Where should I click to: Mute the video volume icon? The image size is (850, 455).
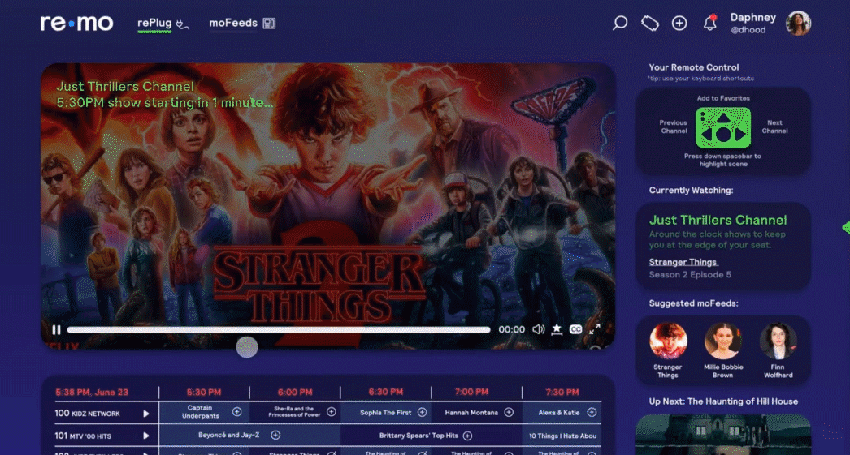click(x=538, y=329)
